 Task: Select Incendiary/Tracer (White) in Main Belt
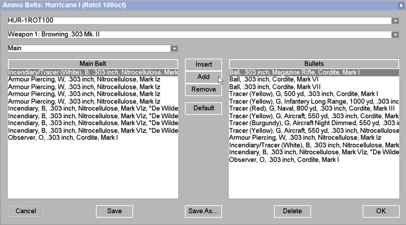(93, 72)
